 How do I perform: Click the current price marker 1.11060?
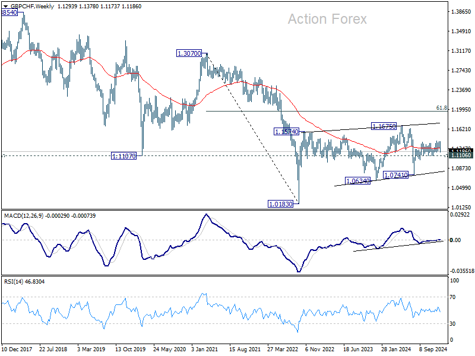pyautogui.click(x=461, y=155)
